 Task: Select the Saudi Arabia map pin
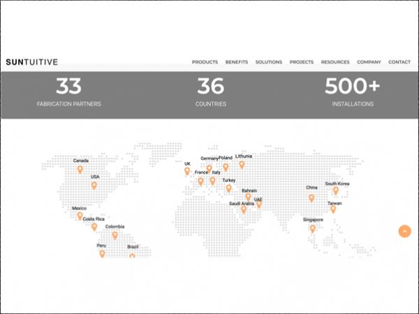(x=244, y=209)
